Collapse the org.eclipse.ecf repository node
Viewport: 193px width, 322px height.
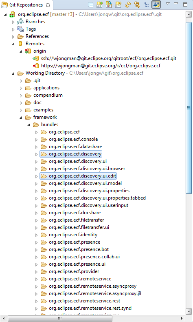pos(6,15)
